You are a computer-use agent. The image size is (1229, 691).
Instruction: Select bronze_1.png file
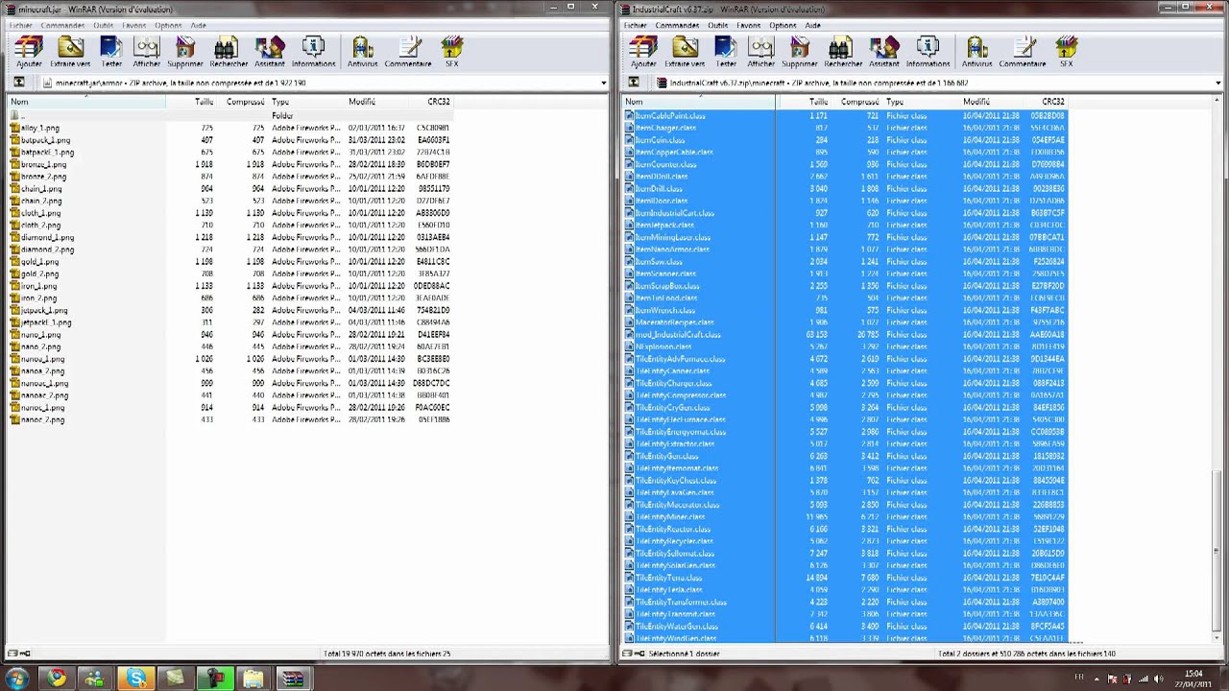(x=42, y=164)
